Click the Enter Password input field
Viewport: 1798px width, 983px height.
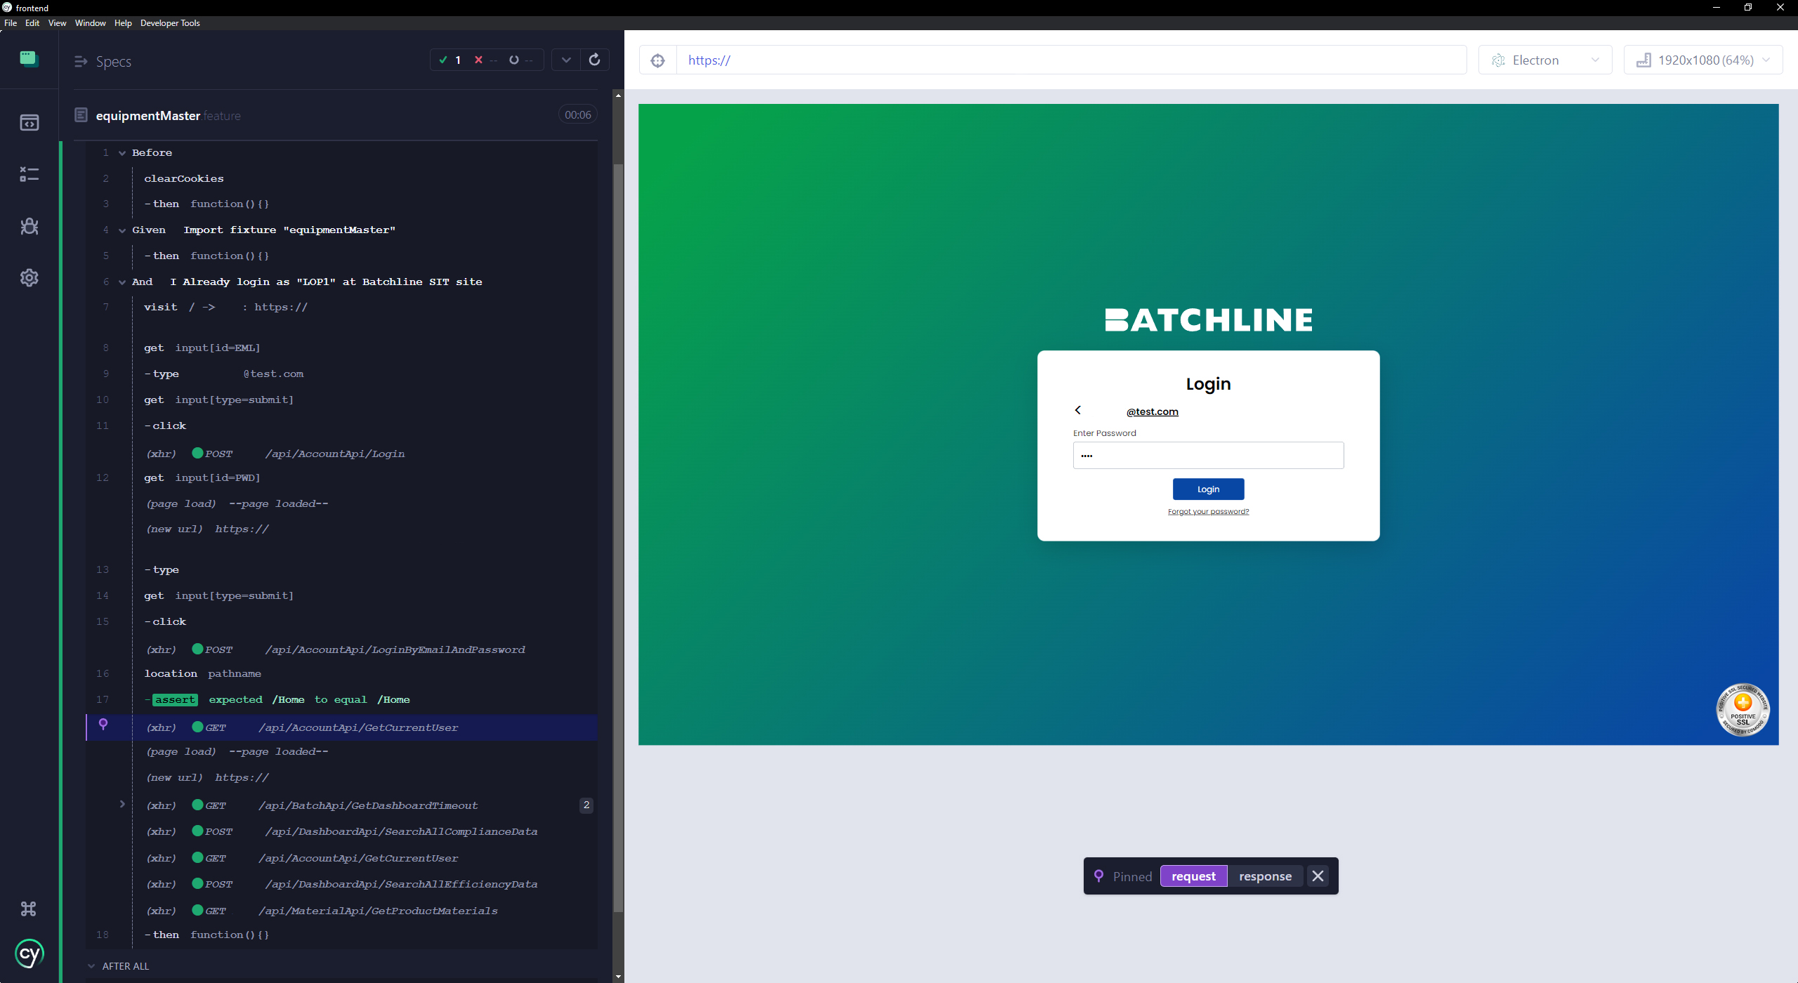tap(1208, 456)
